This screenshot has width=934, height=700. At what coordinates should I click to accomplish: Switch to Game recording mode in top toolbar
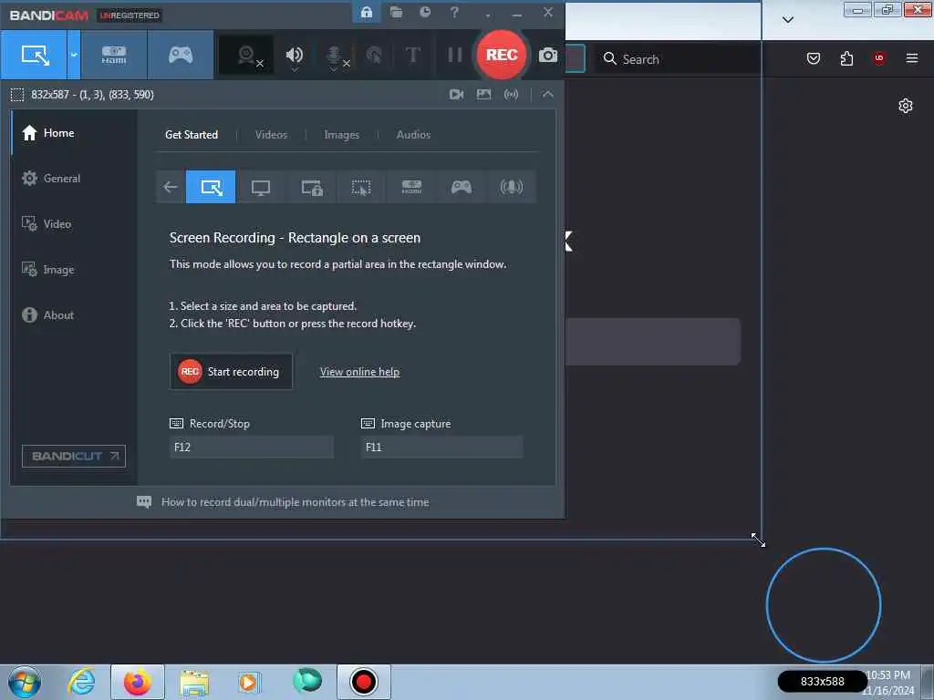[x=181, y=55]
